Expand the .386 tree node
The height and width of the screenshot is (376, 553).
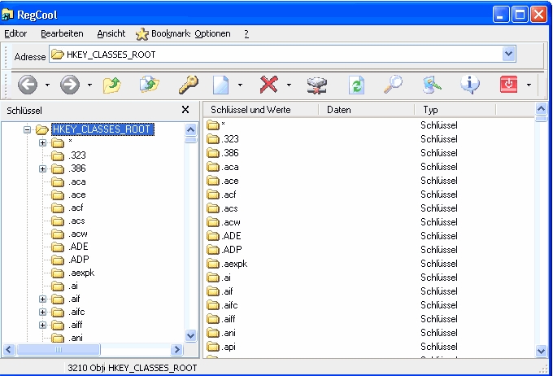coord(43,169)
